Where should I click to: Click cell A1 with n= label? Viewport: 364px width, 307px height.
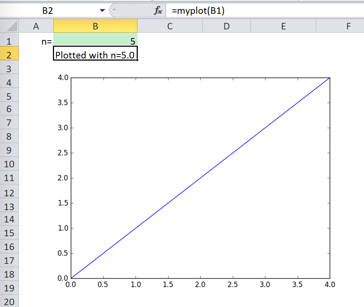click(36, 40)
